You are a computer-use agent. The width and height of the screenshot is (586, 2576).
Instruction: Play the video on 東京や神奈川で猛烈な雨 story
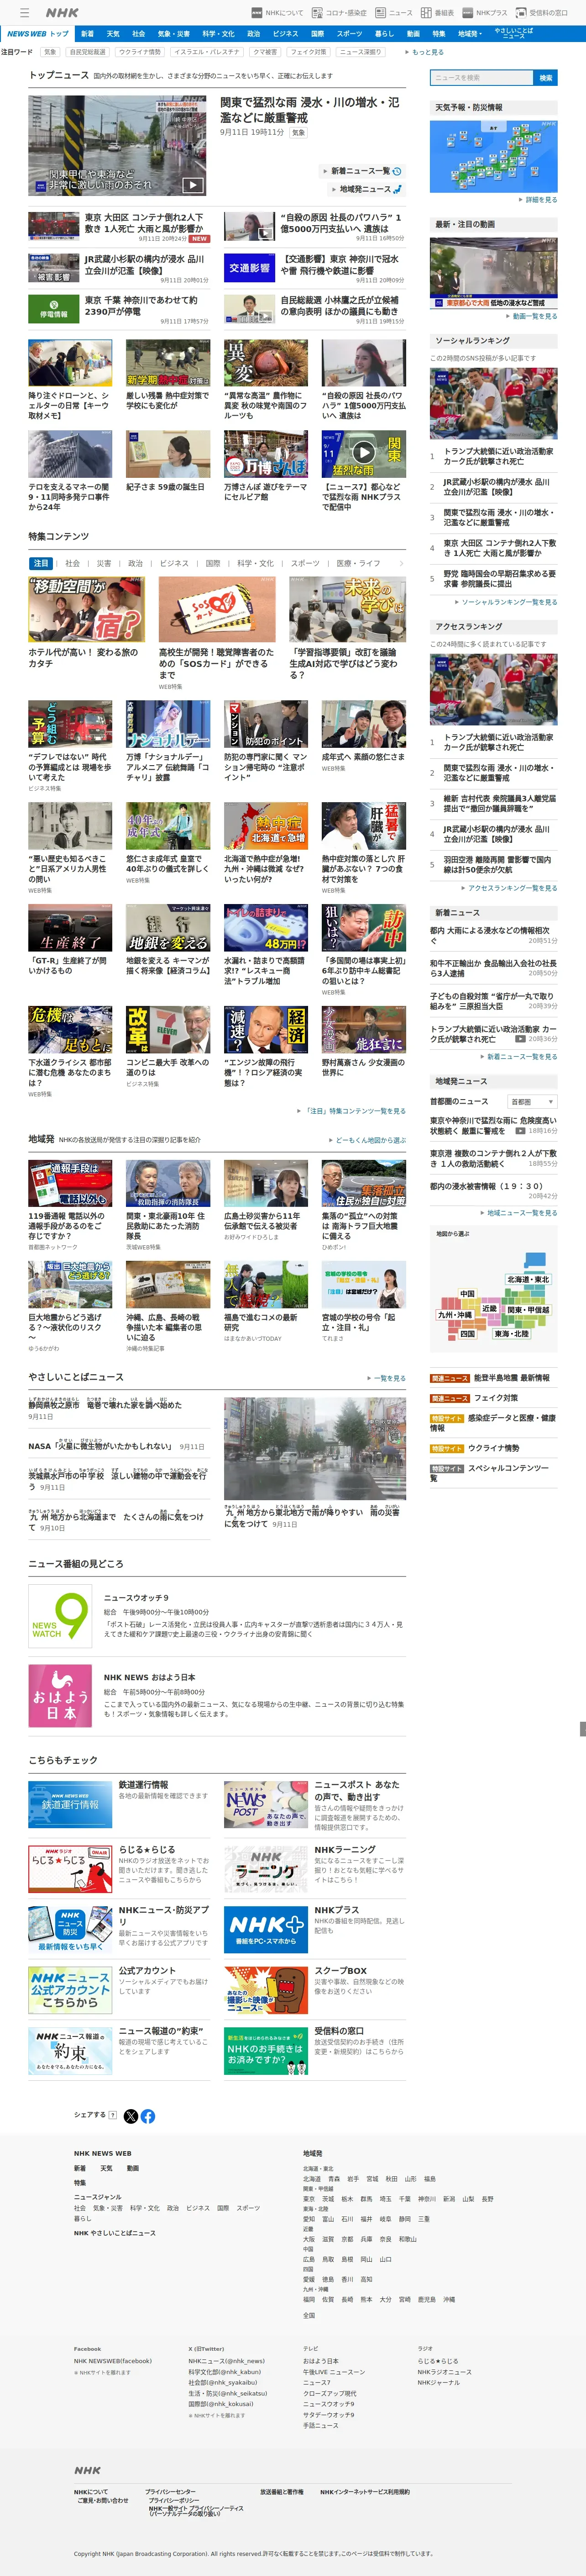520,1131
